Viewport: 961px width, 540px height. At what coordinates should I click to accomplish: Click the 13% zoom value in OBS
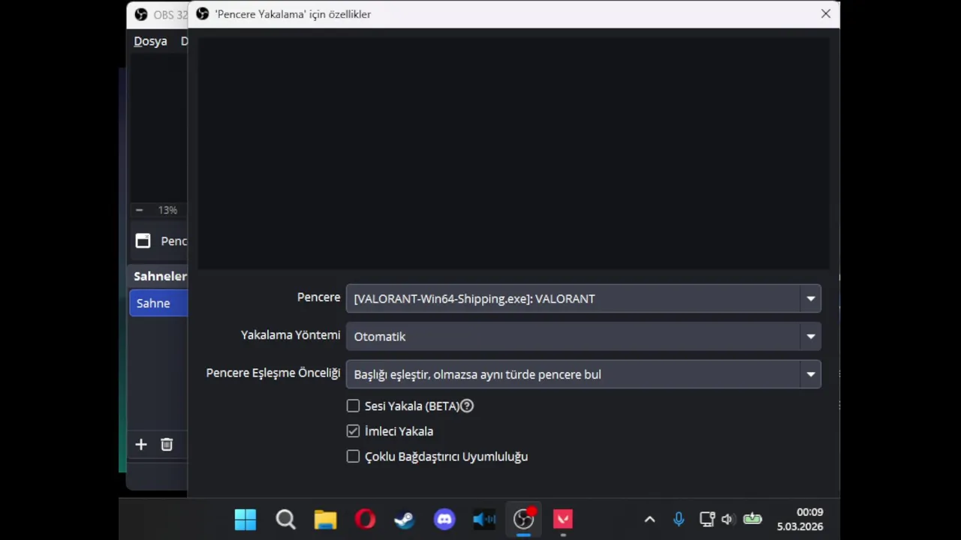tap(167, 210)
